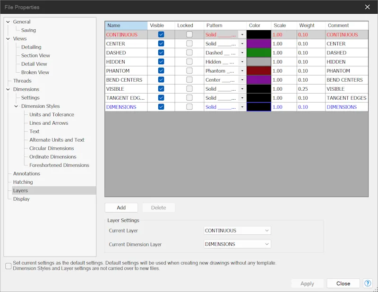Open the Current Dimension Layer dropdown
The image size is (378, 292).
237,244
